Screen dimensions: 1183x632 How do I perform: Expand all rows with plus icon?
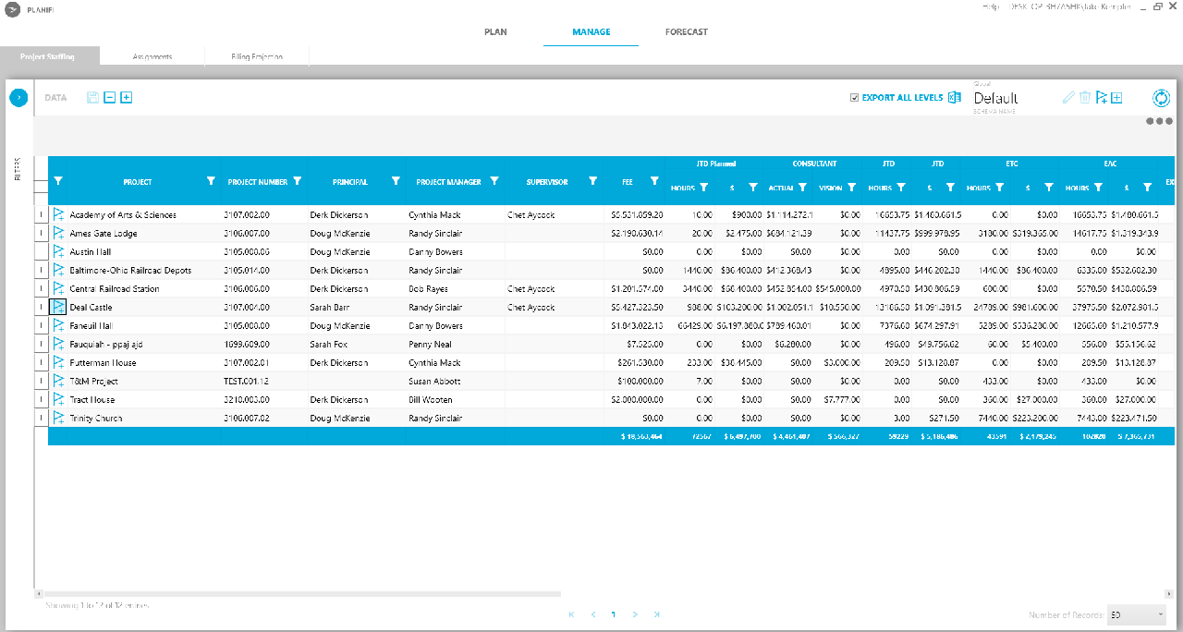(x=127, y=97)
